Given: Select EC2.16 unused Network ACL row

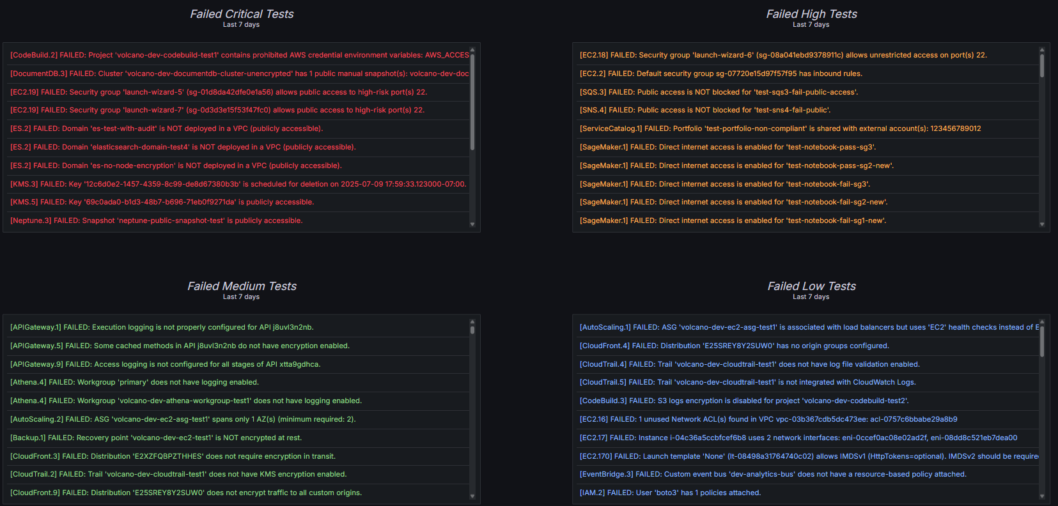Looking at the screenshot, I should pos(806,419).
